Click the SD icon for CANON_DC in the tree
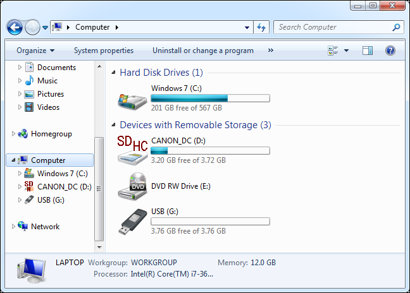The width and height of the screenshot is (410, 293). (29, 186)
